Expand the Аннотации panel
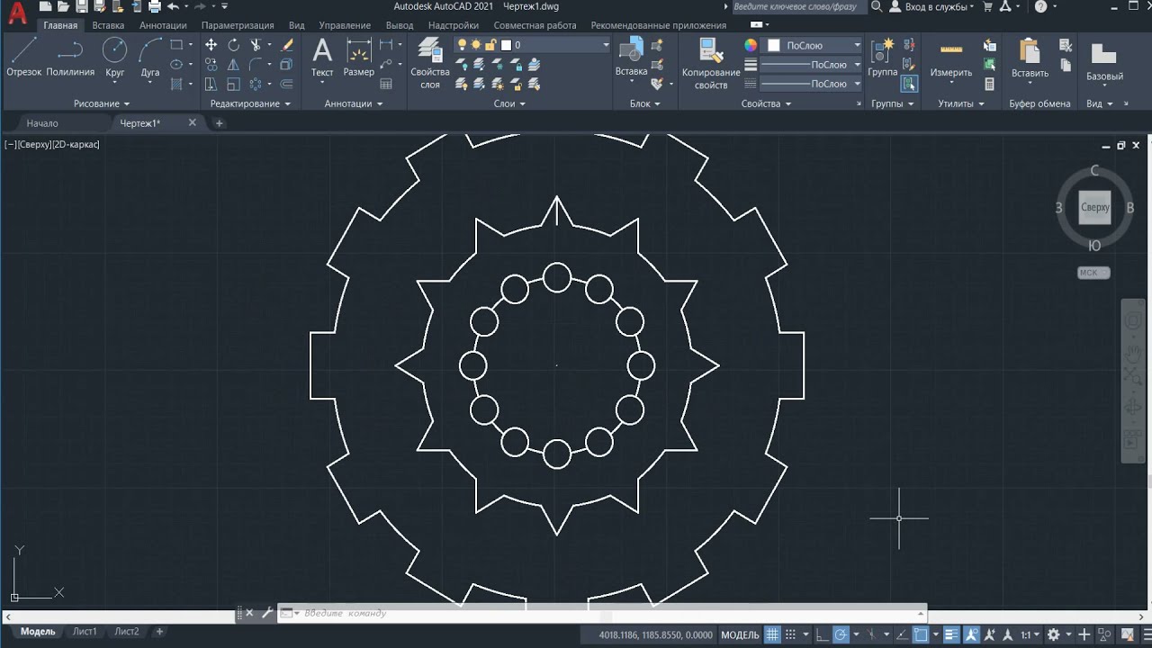 (353, 103)
